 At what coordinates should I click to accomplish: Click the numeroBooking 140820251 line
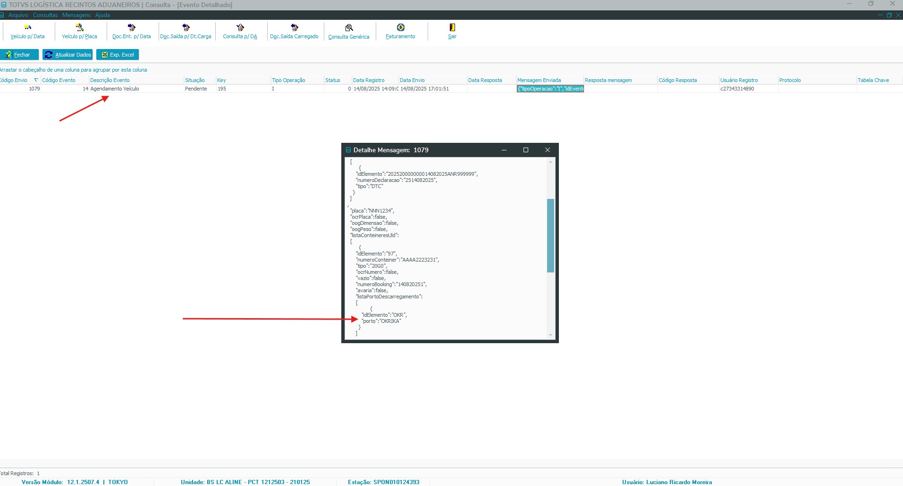pos(392,284)
